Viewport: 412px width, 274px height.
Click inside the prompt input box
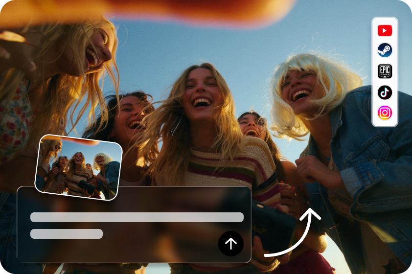tap(134, 225)
